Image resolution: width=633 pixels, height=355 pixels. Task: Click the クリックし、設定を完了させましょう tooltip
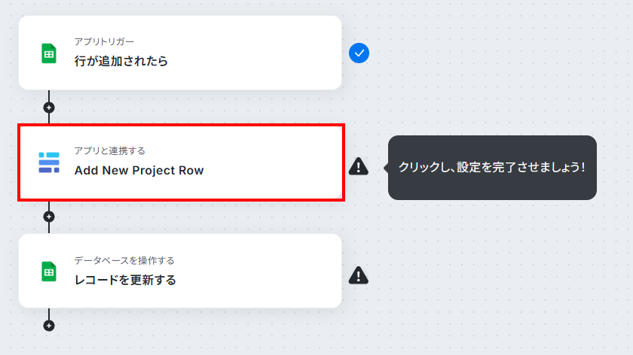tap(492, 167)
